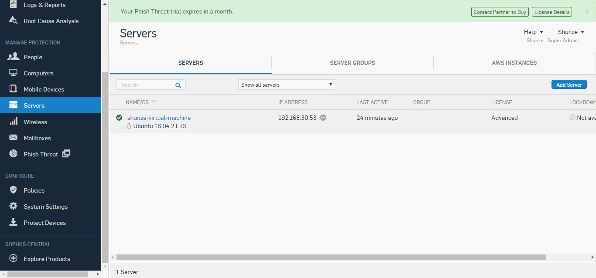This screenshot has height=278, width=596.
Task: Click the external window icon beside Phish Threat
Action: coord(66,153)
